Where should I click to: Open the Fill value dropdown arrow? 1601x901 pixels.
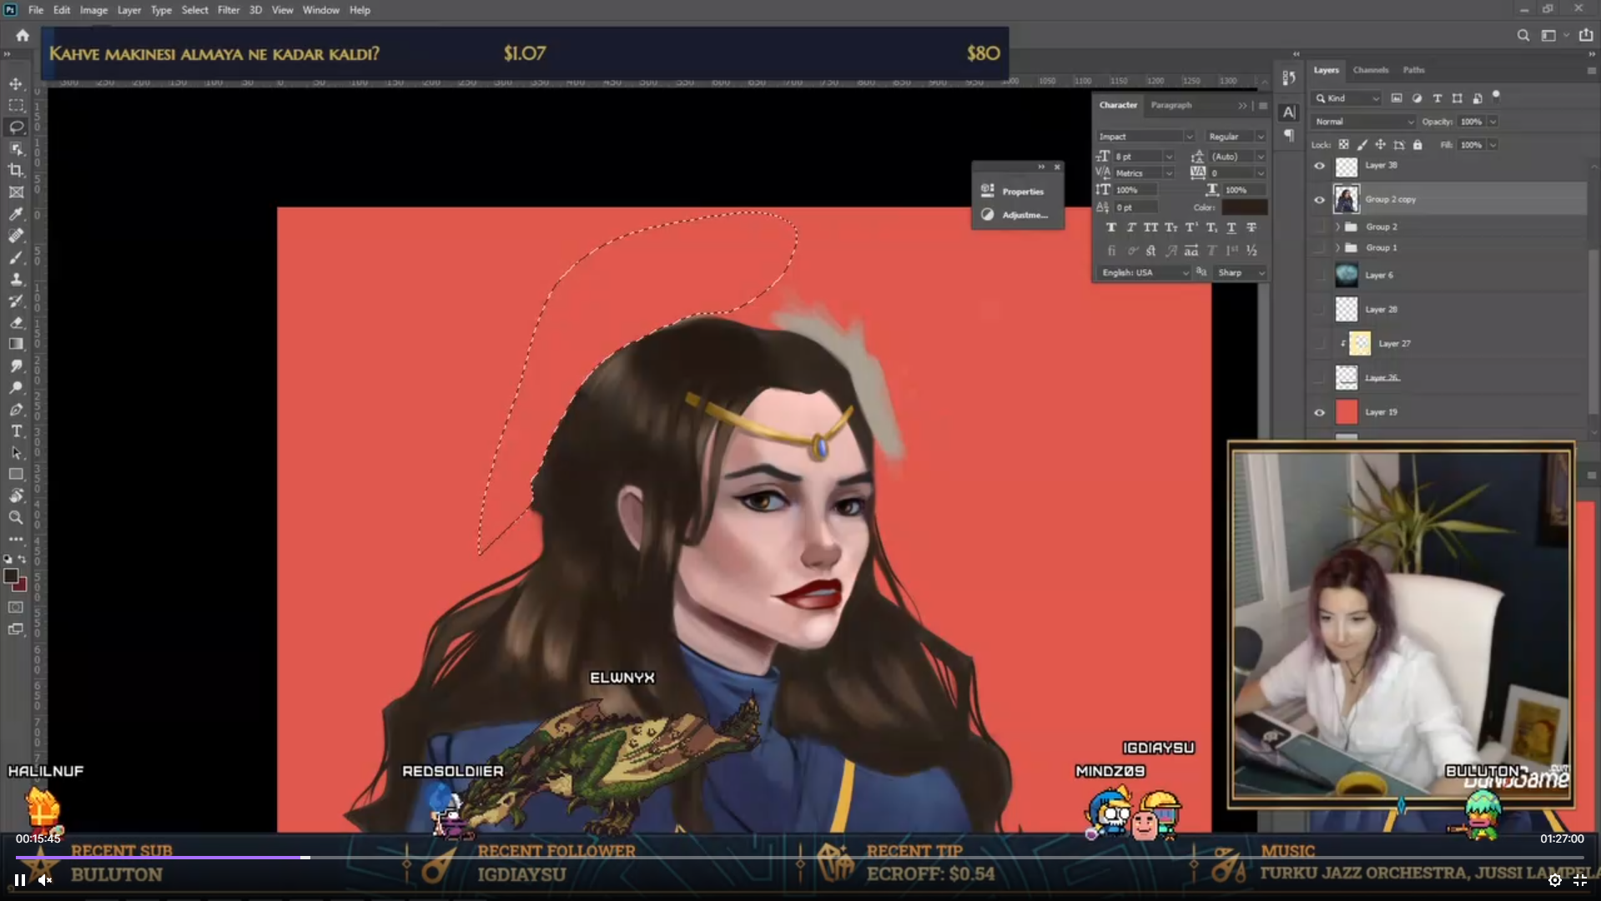[x=1493, y=144]
